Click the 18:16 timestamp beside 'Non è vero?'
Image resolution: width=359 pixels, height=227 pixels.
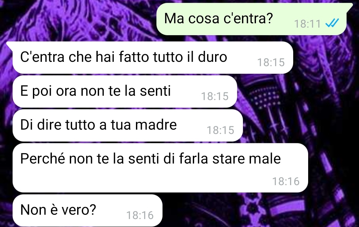tap(140, 215)
